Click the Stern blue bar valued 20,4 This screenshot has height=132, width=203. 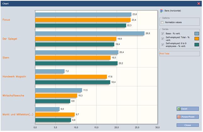click(x=77, y=52)
